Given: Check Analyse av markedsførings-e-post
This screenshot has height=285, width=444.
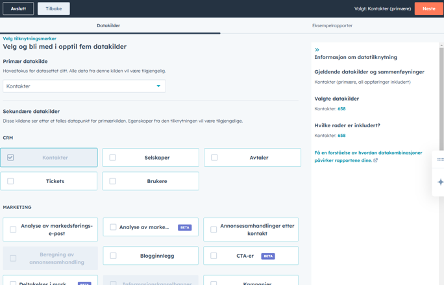Looking at the screenshot, I should tap(13, 229).
